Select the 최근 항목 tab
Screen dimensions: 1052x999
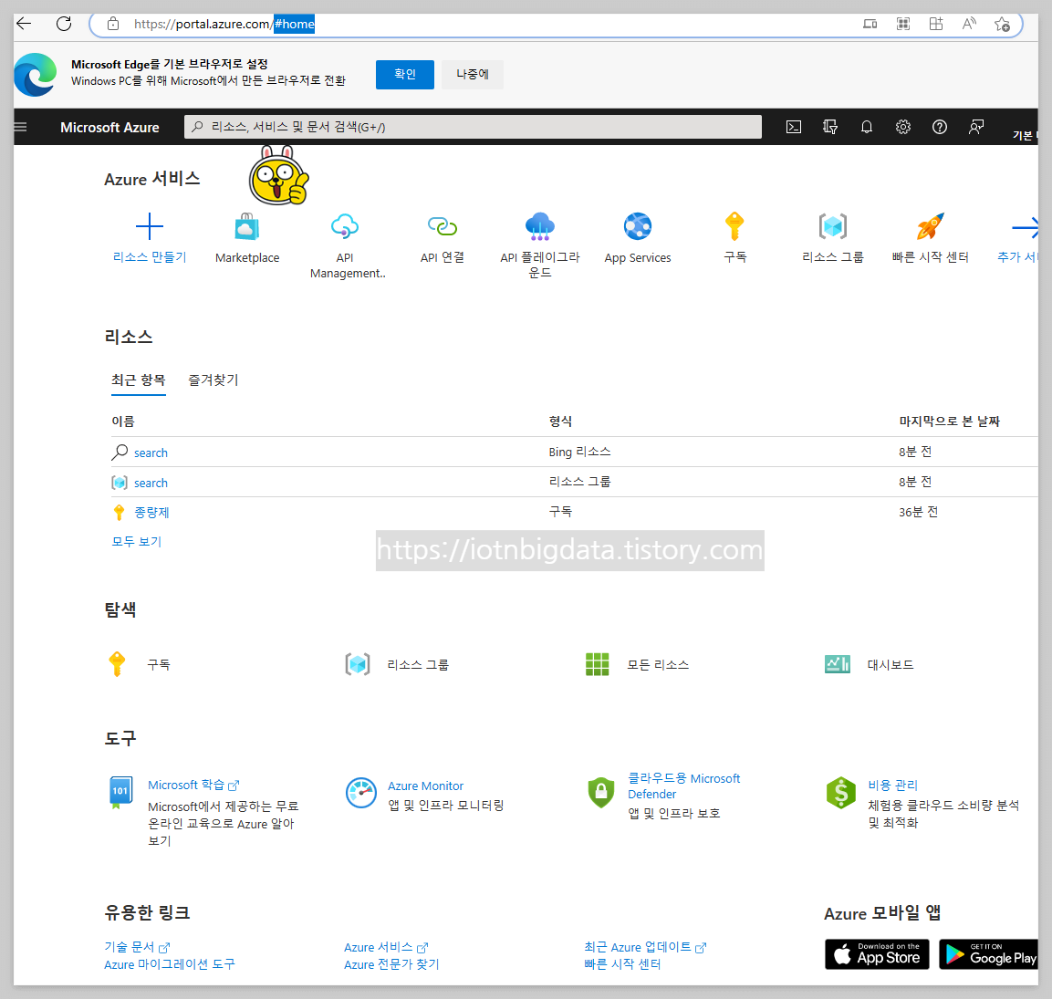coord(138,380)
